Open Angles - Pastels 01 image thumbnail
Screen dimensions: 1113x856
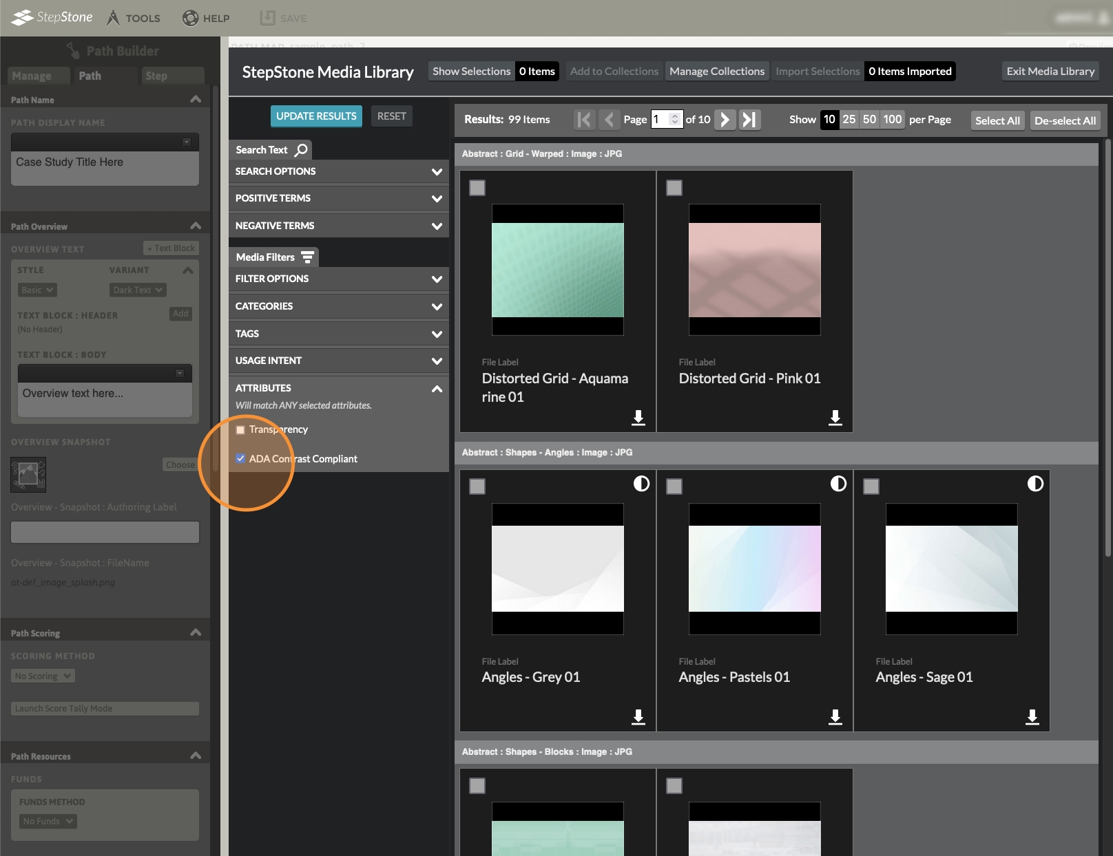pyautogui.click(x=755, y=569)
